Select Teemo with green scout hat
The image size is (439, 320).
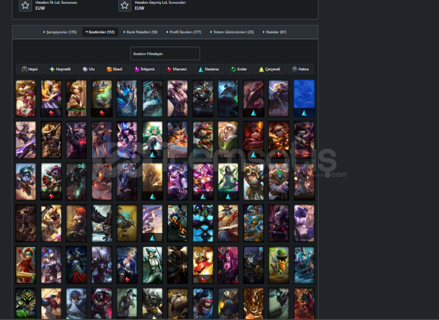pyautogui.click(x=203, y=140)
